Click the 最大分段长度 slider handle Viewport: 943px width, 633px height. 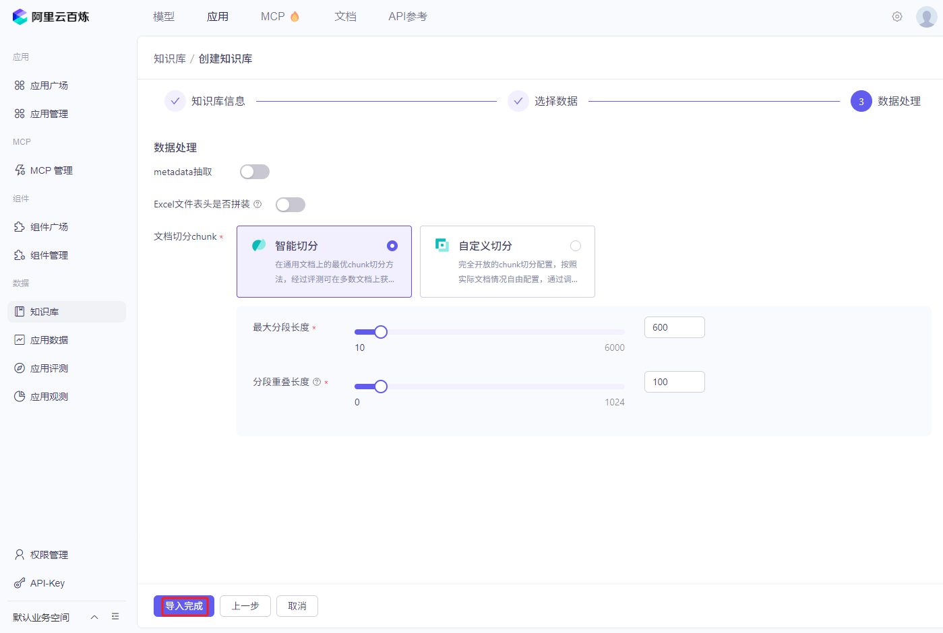(x=381, y=332)
